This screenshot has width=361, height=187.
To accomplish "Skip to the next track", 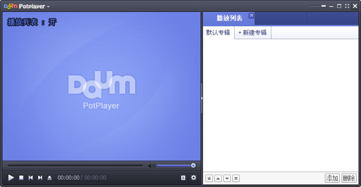I will click(x=40, y=178).
